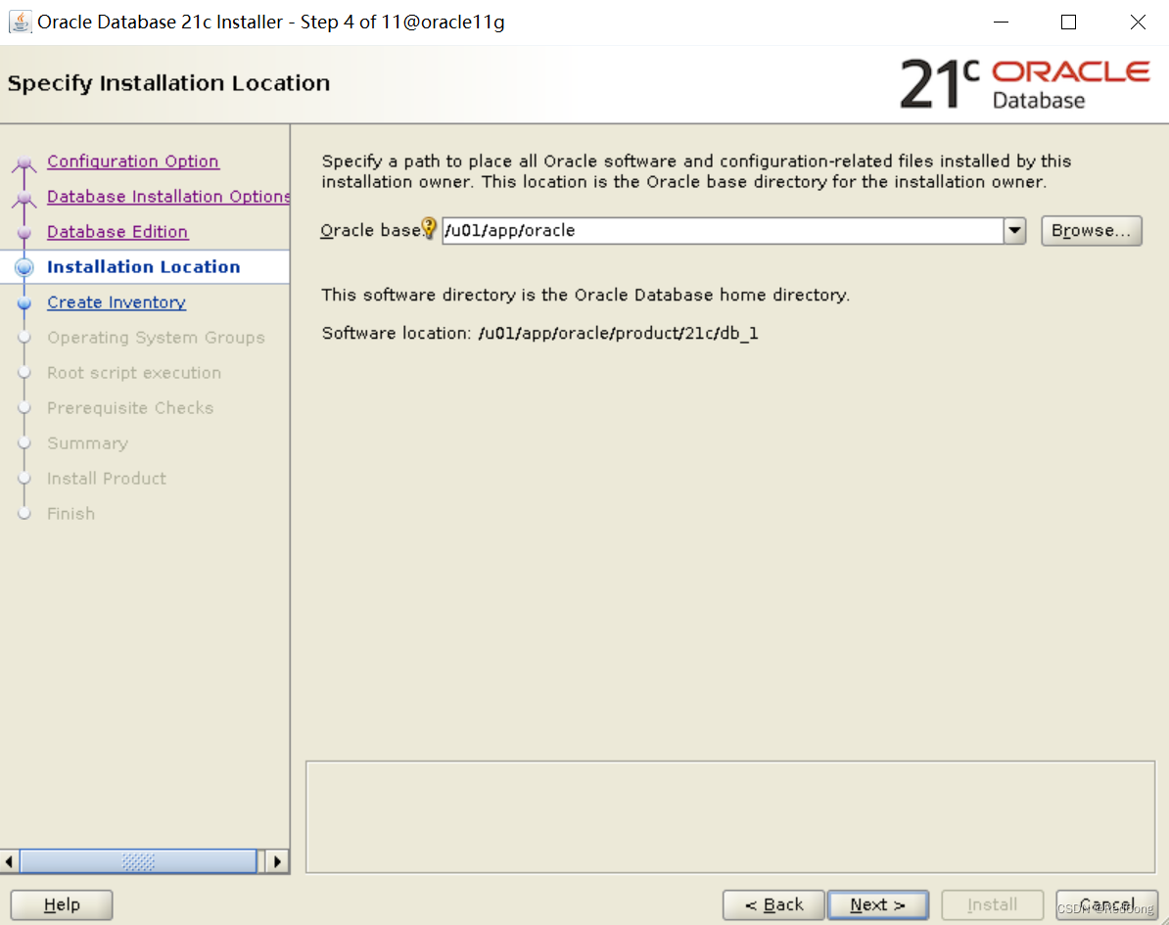Click the Summary step label
Image resolution: width=1169 pixels, height=925 pixels.
click(87, 442)
